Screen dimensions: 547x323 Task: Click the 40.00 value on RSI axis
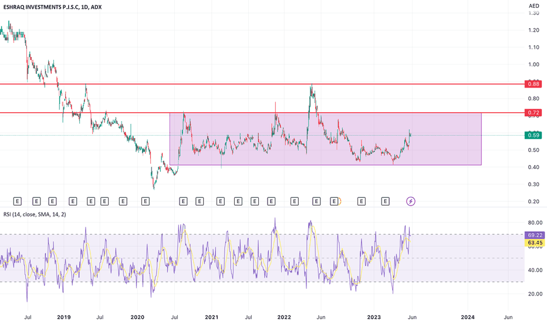tap(535, 270)
